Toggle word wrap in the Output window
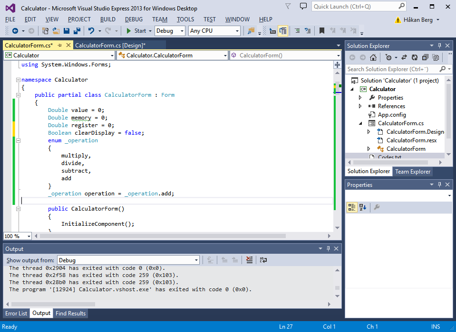This screenshot has width=456, height=332. click(263, 260)
